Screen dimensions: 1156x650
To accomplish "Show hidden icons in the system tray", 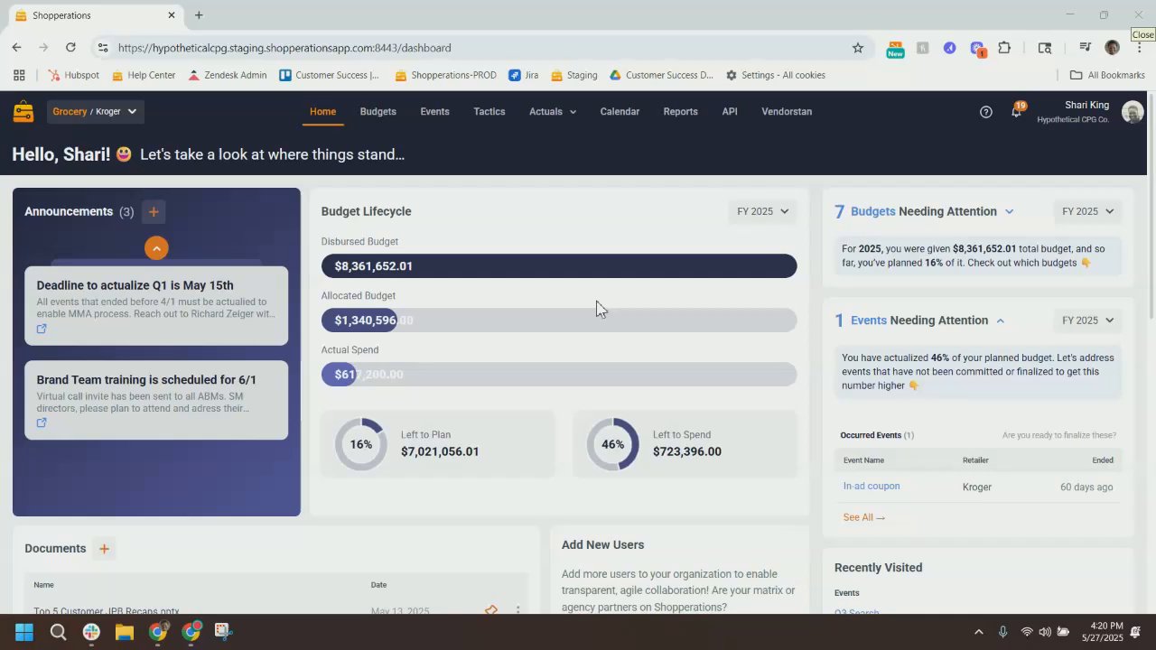I will pos(978,632).
